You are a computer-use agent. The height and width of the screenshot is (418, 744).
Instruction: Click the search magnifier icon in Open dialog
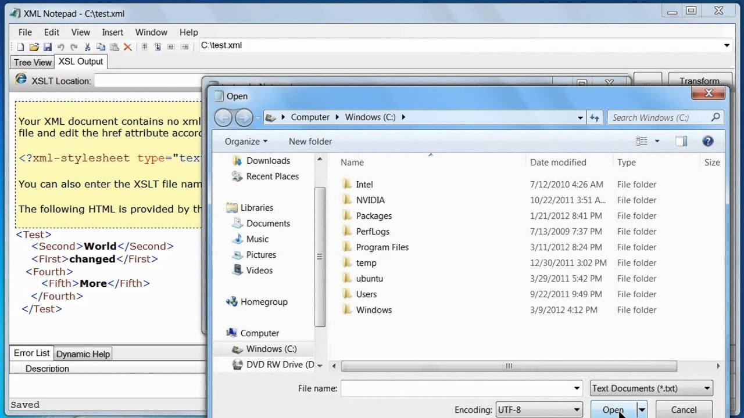click(716, 117)
